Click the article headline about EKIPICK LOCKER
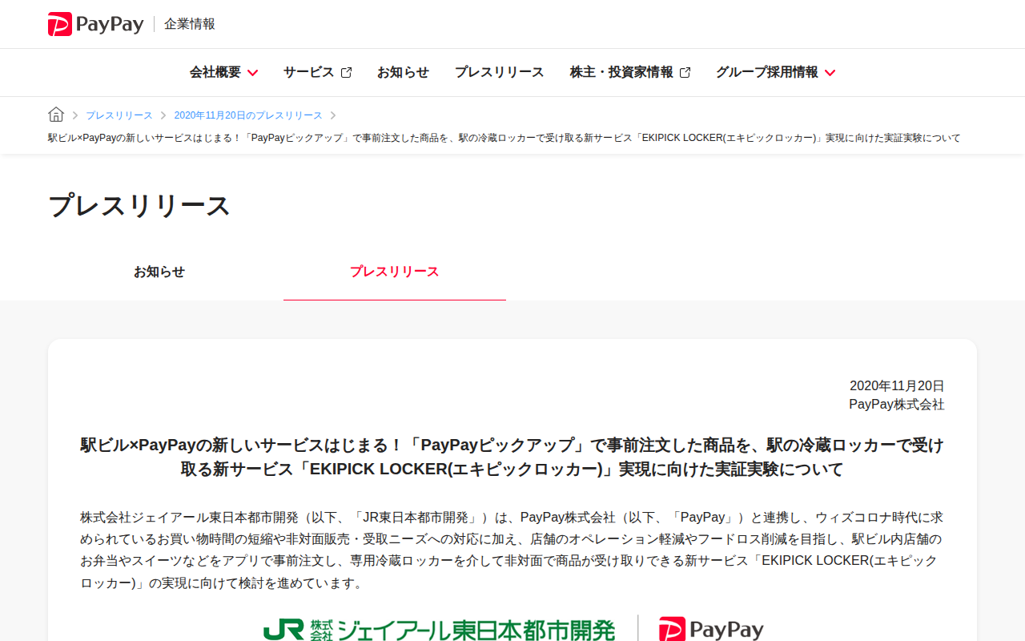Screen dimensions: 1025x641 512,457
